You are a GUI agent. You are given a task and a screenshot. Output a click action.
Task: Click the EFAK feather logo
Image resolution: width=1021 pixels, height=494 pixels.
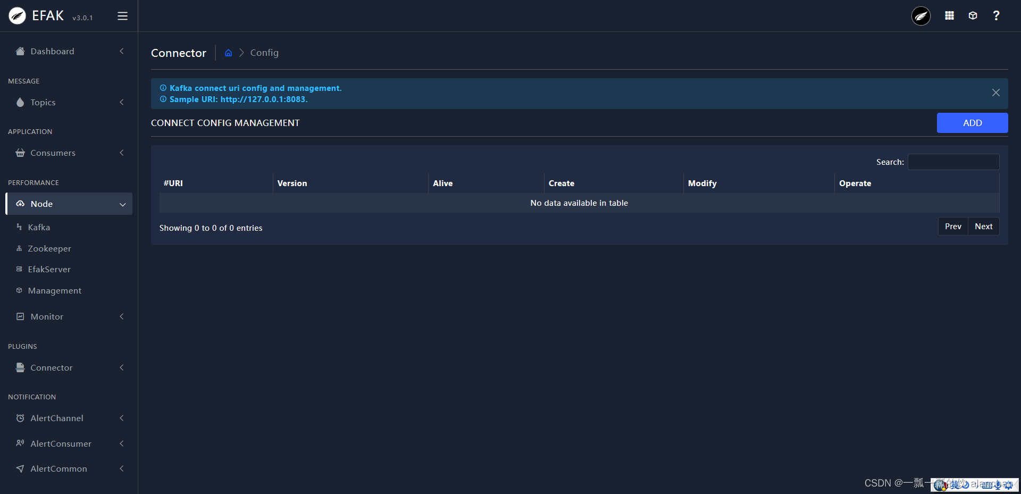click(x=17, y=16)
